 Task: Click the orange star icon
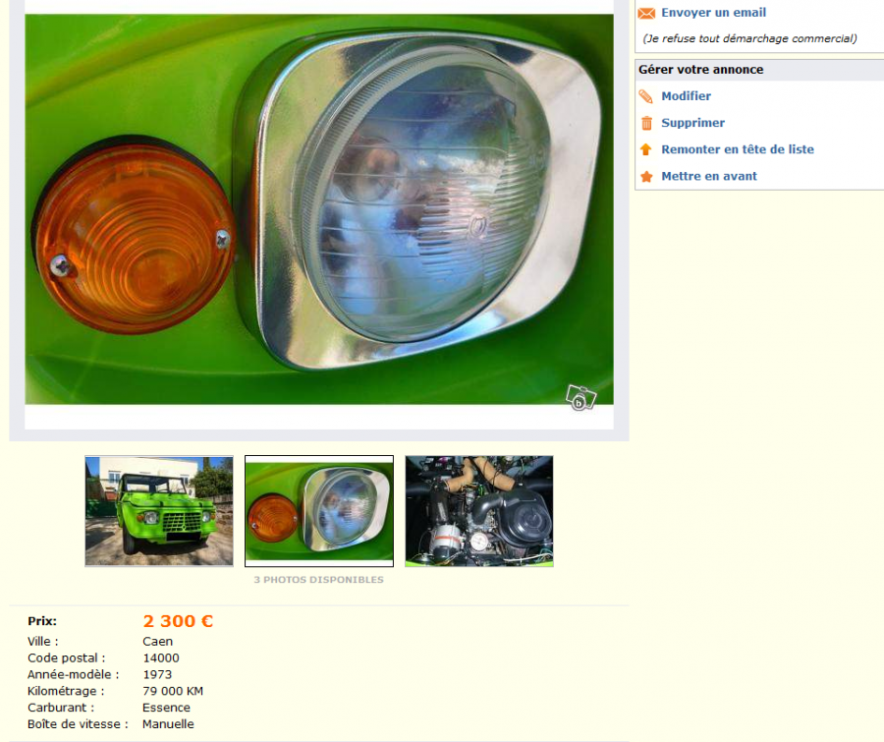tap(646, 176)
